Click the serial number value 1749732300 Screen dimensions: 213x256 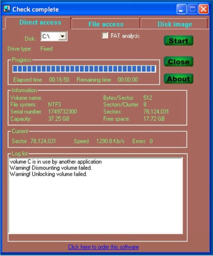(62, 112)
